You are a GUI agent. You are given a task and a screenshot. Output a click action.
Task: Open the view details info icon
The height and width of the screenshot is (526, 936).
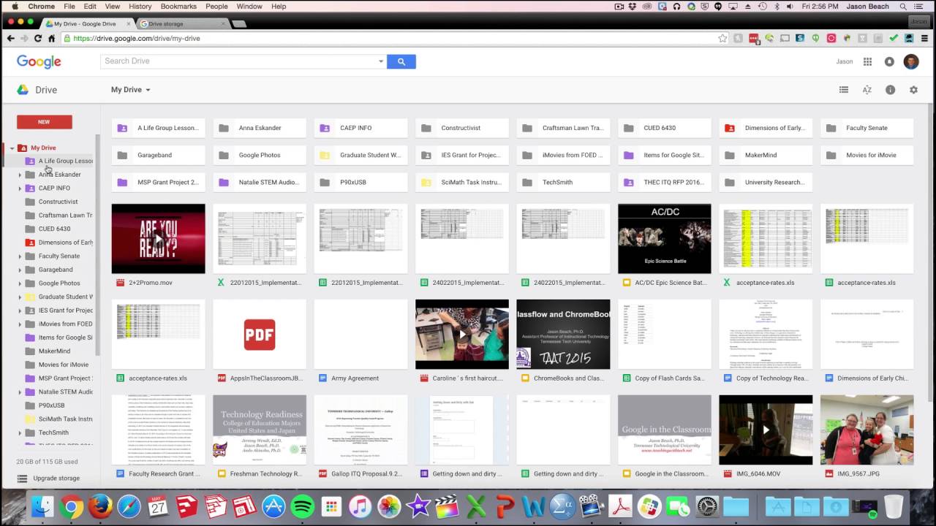[x=890, y=90]
